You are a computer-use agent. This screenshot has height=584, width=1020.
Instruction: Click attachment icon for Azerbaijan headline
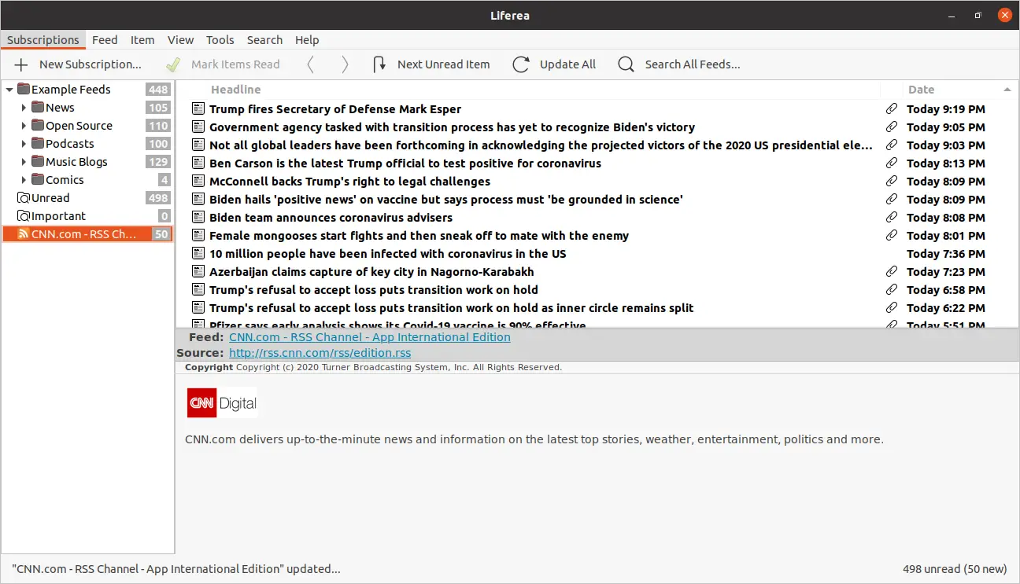tap(892, 272)
